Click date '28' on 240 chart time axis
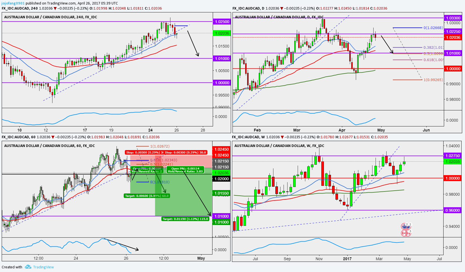Screen dimensions: 465x272 click(x=203, y=130)
